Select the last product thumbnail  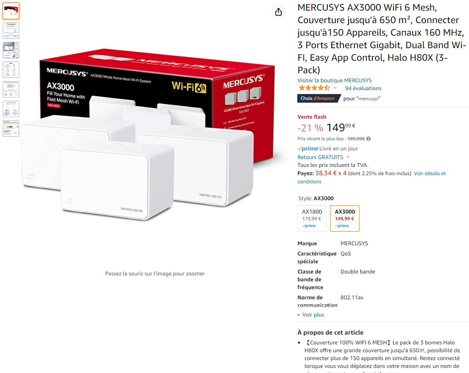click(11, 129)
